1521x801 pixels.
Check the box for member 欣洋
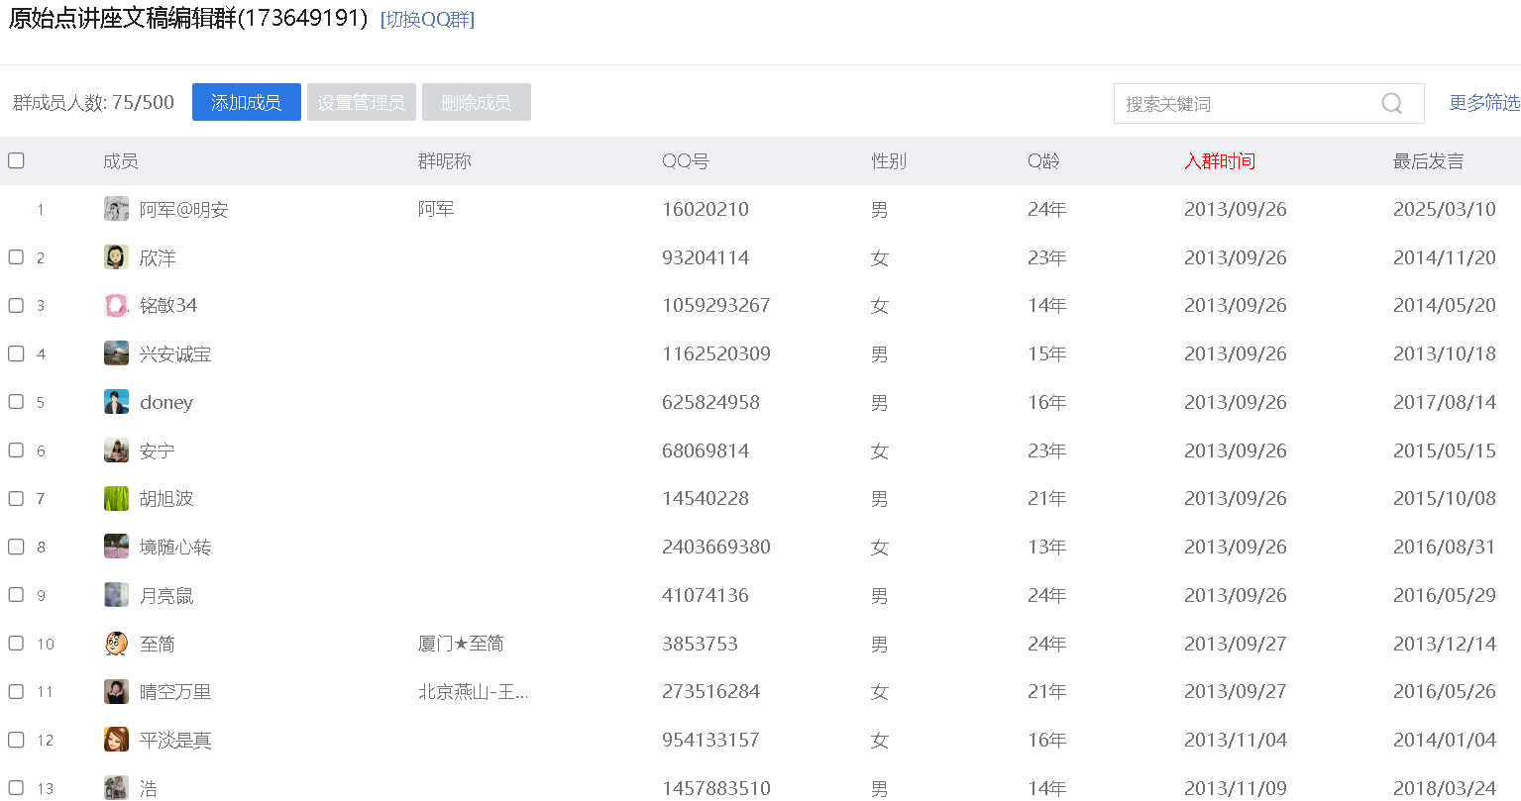pos(16,257)
